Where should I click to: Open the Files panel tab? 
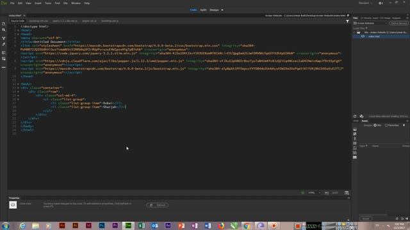pyautogui.click(x=356, y=18)
